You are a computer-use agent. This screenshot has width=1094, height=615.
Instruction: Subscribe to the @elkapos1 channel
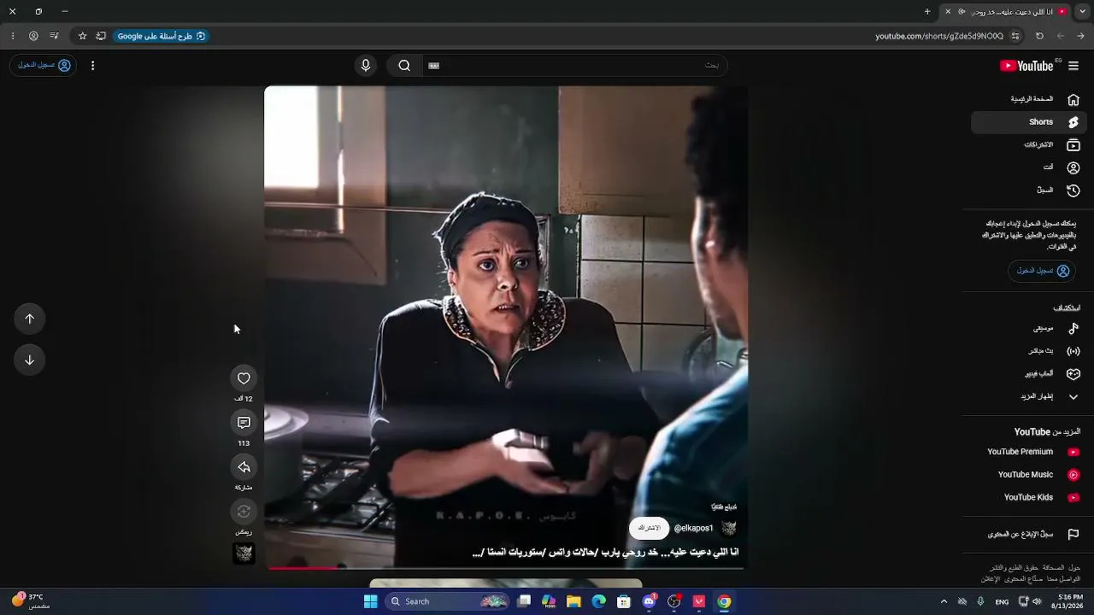pos(650,528)
